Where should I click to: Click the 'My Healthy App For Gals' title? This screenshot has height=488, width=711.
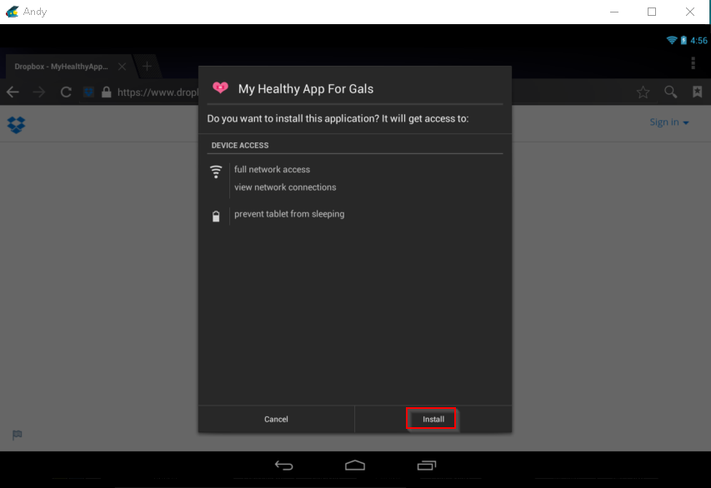[306, 89]
